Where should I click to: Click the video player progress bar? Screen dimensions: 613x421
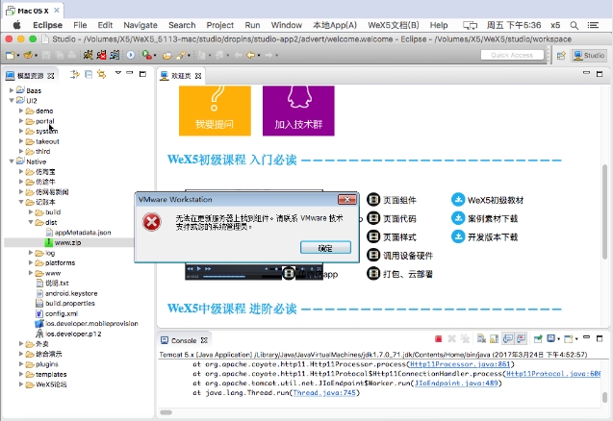click(x=224, y=277)
